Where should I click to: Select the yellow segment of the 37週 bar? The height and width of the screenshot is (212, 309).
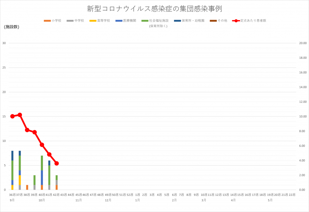(20, 180)
